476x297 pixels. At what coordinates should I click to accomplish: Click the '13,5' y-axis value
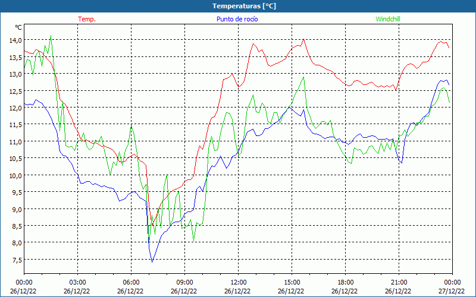pyautogui.click(x=15, y=57)
